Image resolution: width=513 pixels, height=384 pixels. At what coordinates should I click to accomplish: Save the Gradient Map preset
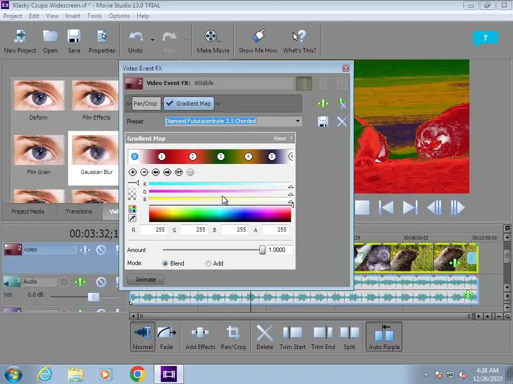(x=323, y=121)
